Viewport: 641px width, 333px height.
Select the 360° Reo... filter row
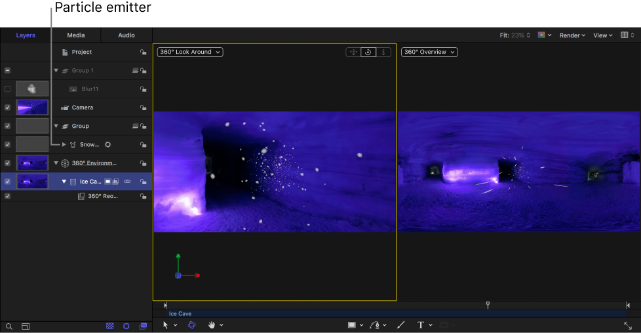(76, 196)
